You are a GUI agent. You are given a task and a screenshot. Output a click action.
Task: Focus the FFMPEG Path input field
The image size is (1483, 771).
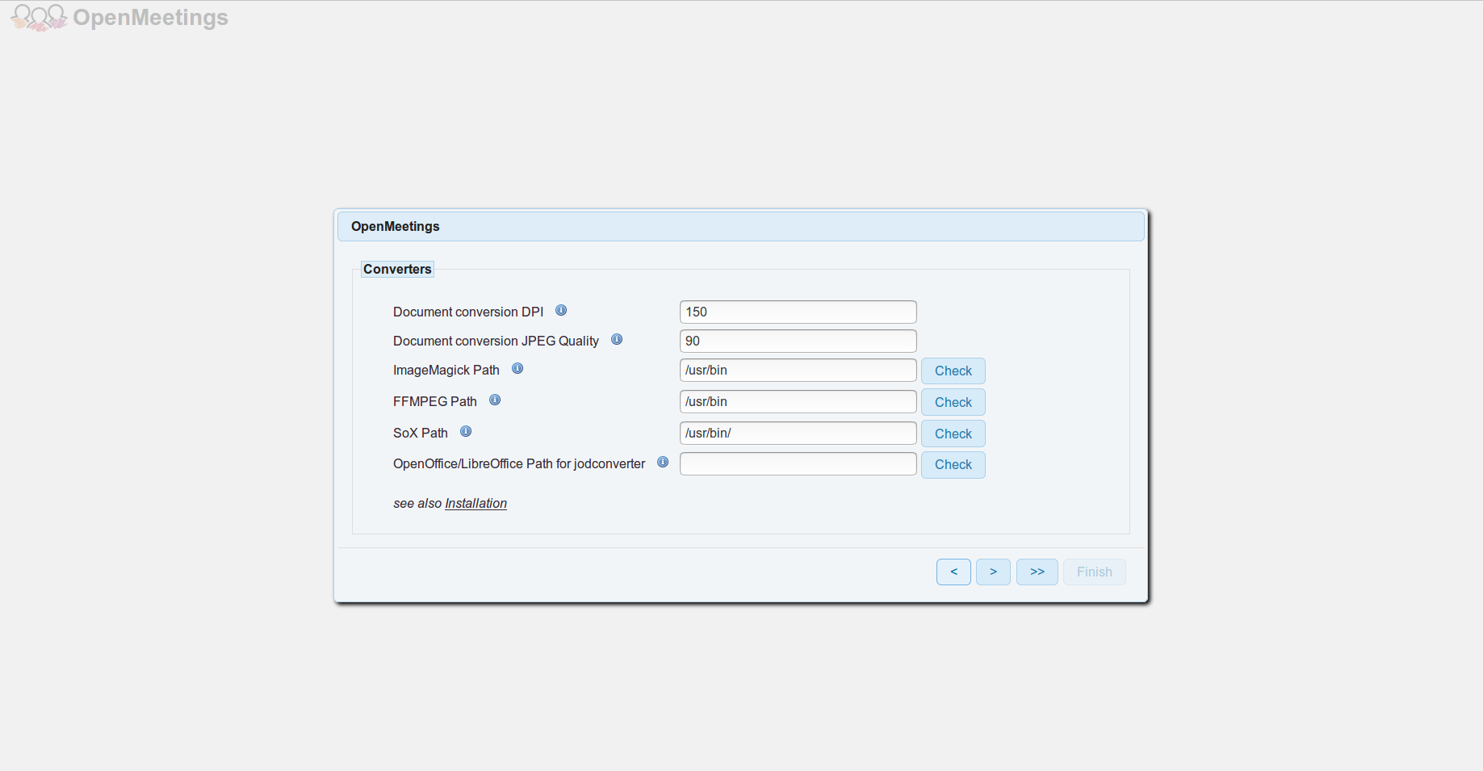[798, 401]
